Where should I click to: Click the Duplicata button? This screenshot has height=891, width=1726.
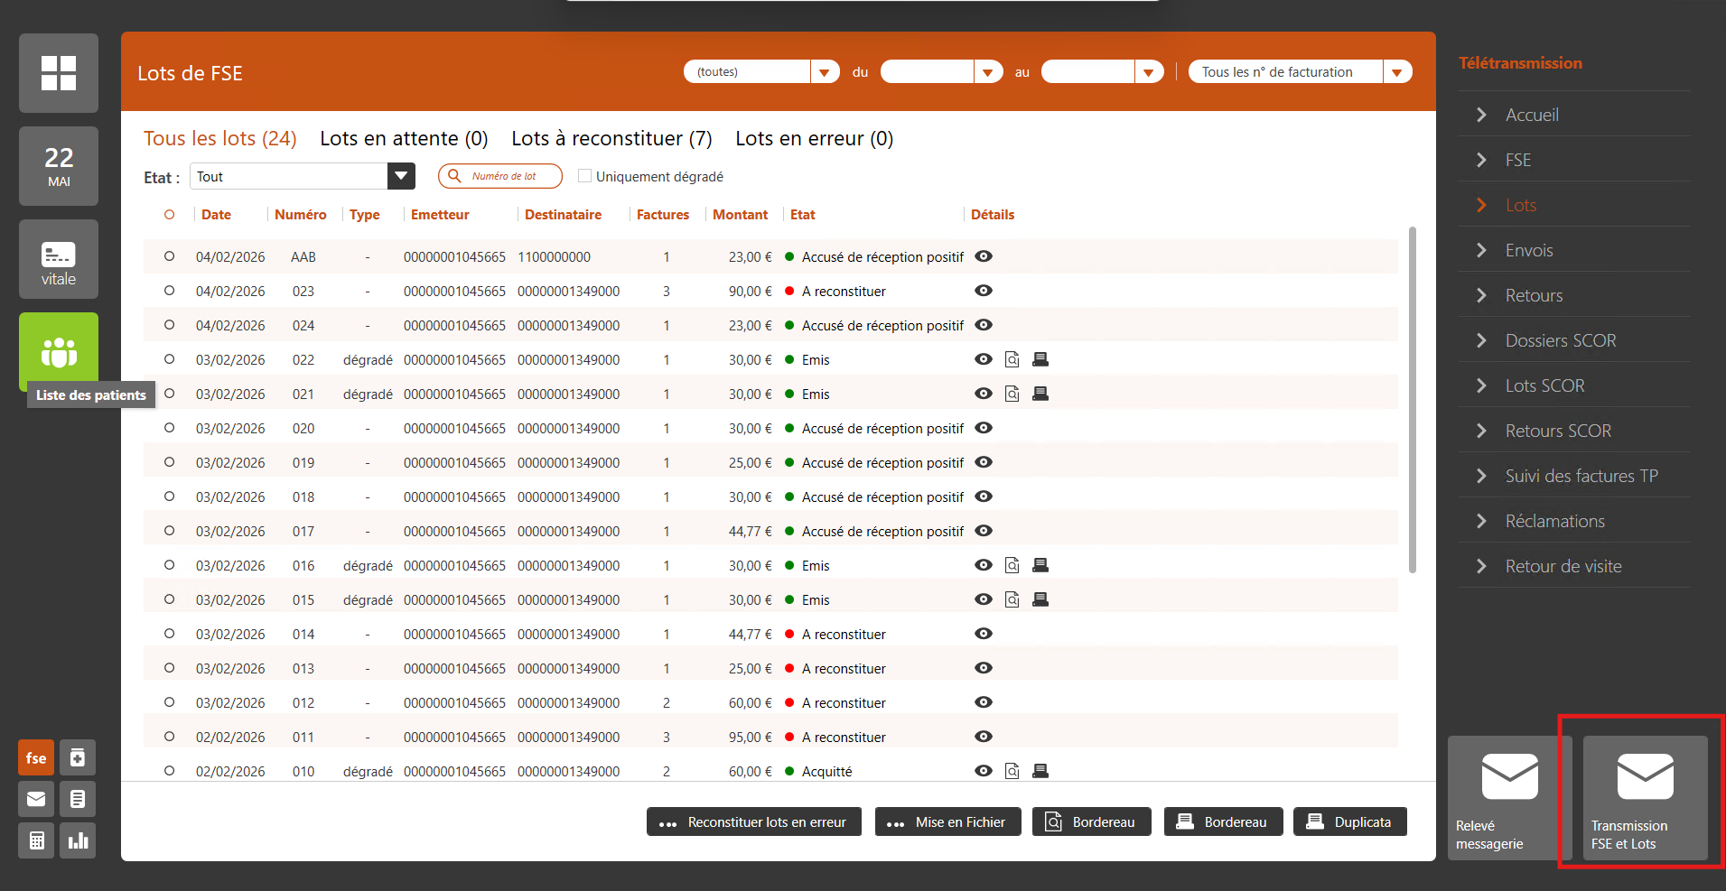click(x=1350, y=821)
